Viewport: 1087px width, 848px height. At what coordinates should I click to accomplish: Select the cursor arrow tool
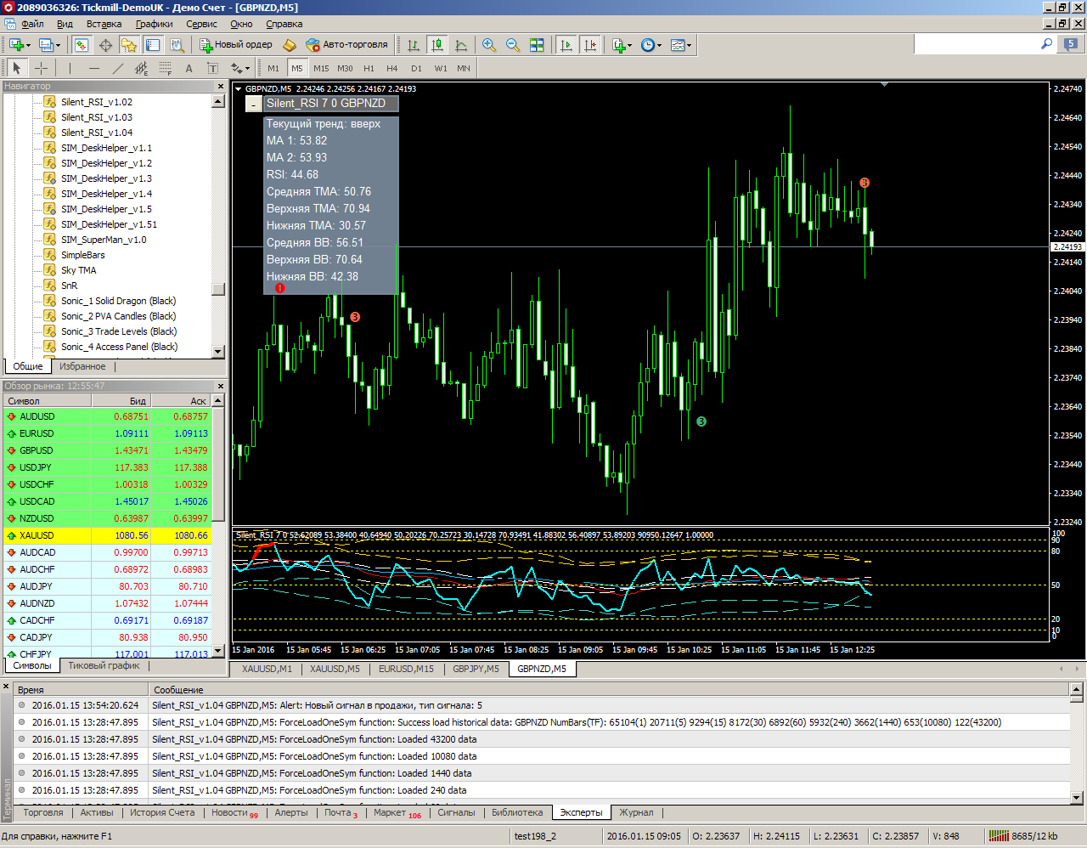[17, 68]
